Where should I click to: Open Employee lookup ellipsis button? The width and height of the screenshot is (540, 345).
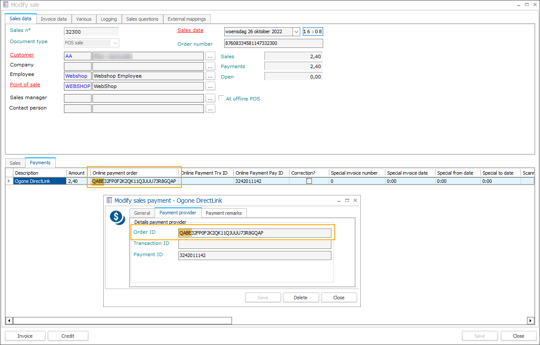[x=210, y=76]
